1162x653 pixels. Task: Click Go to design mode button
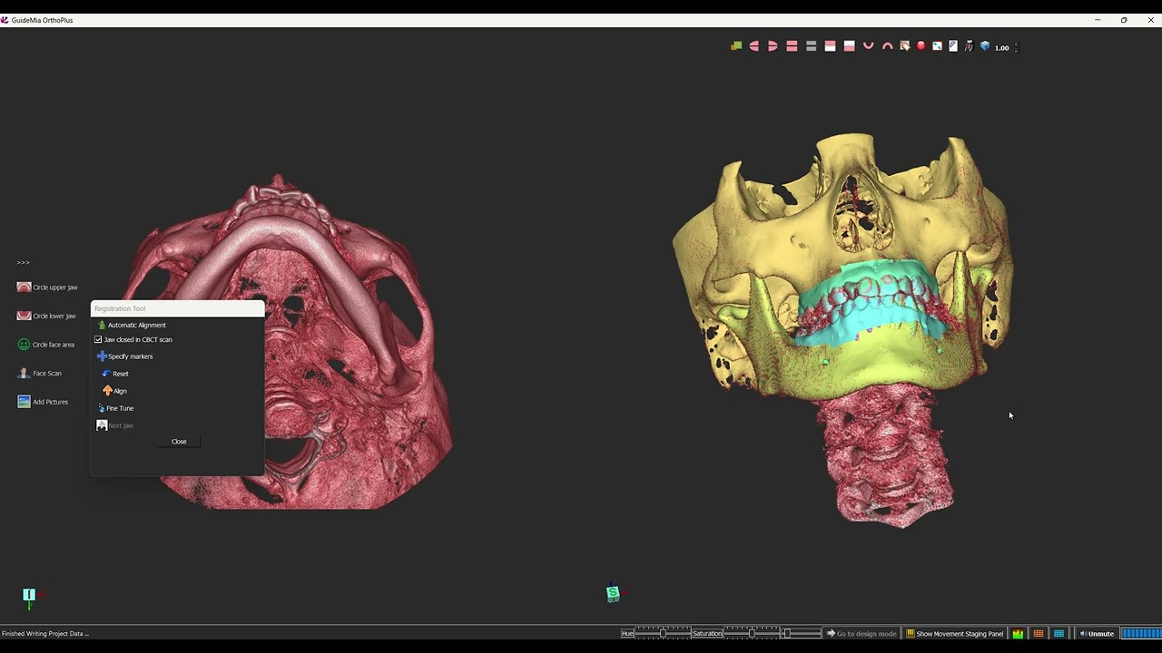pos(862,633)
